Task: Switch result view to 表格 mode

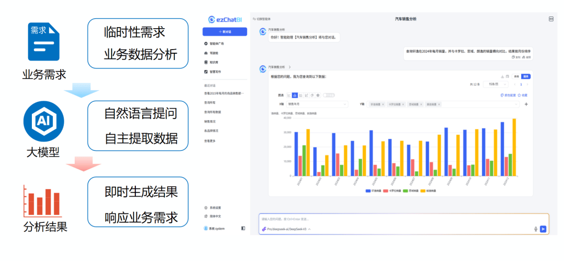Action: click(x=516, y=76)
